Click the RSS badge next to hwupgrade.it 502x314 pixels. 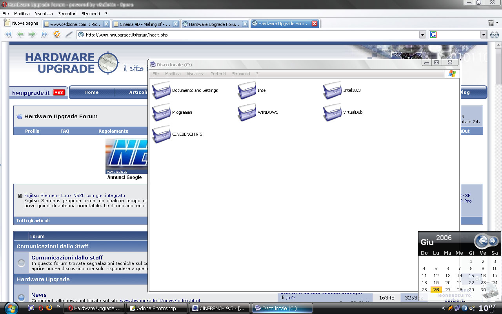pos(59,93)
